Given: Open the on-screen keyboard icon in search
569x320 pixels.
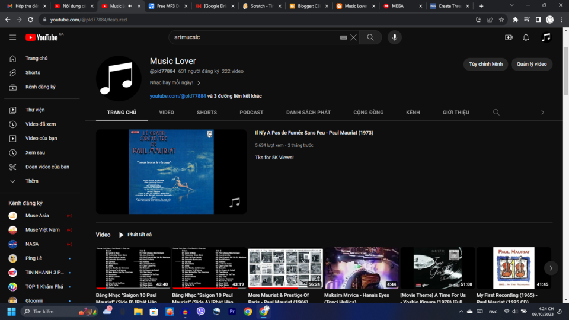Looking at the screenshot, I should (x=343, y=37).
